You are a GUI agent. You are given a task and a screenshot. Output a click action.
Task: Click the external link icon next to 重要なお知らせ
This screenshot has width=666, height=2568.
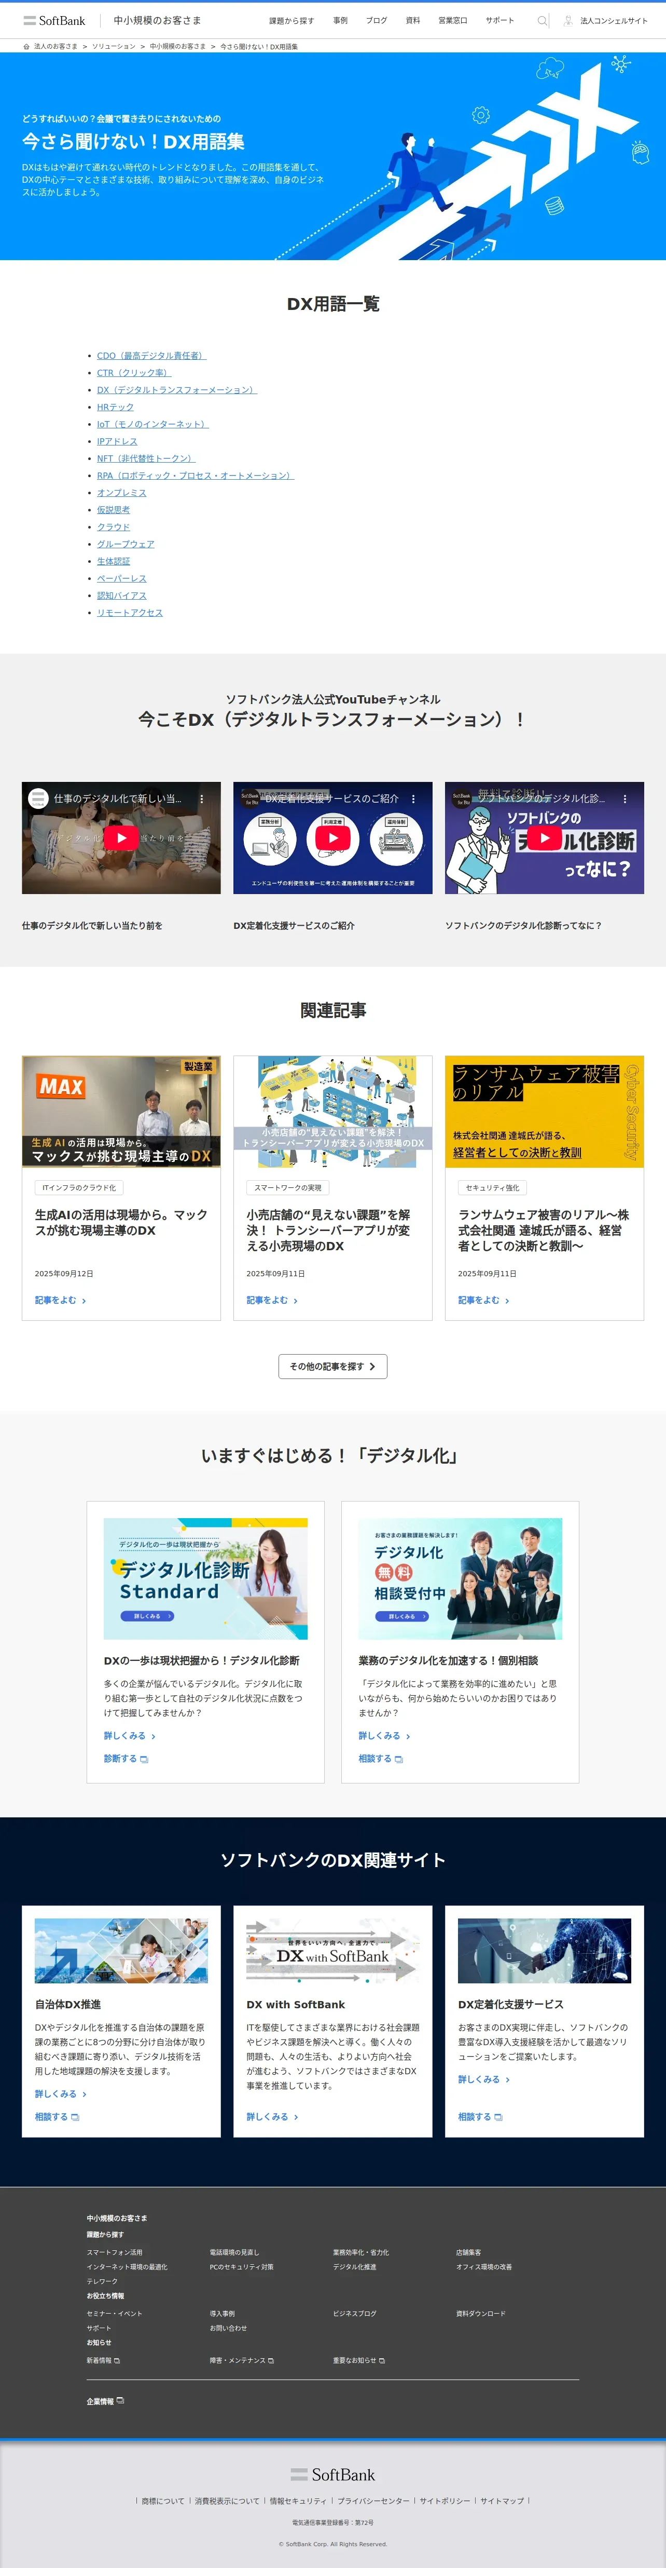coord(382,2361)
